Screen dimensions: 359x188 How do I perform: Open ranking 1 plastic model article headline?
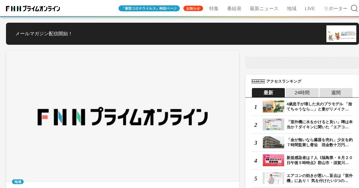pos(320,107)
